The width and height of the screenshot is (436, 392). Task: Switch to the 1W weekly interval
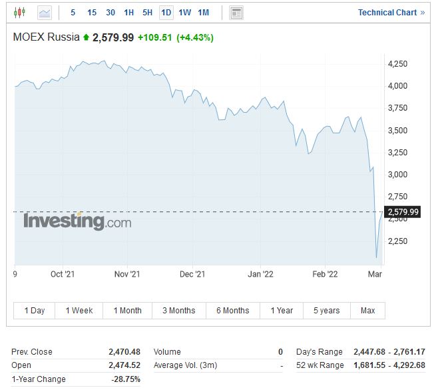pos(185,13)
